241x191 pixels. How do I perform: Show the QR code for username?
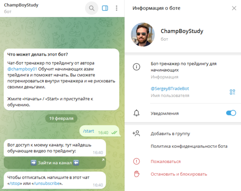pos(232,92)
